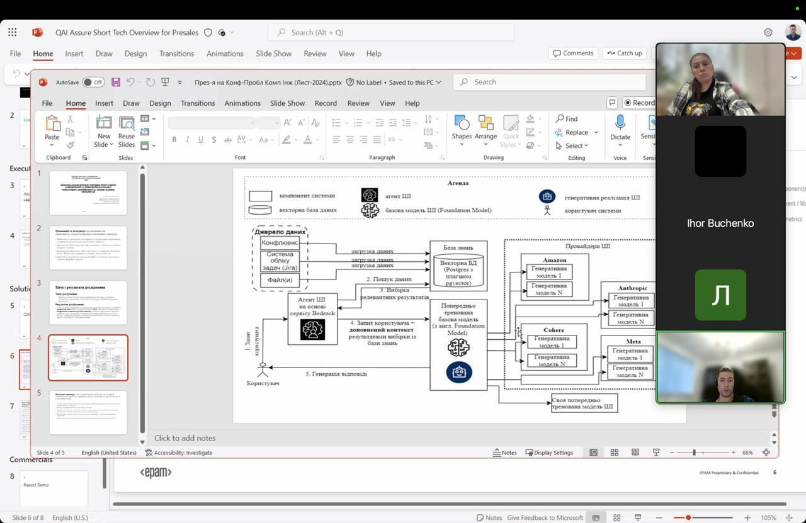Click the Catch up button

623,53
